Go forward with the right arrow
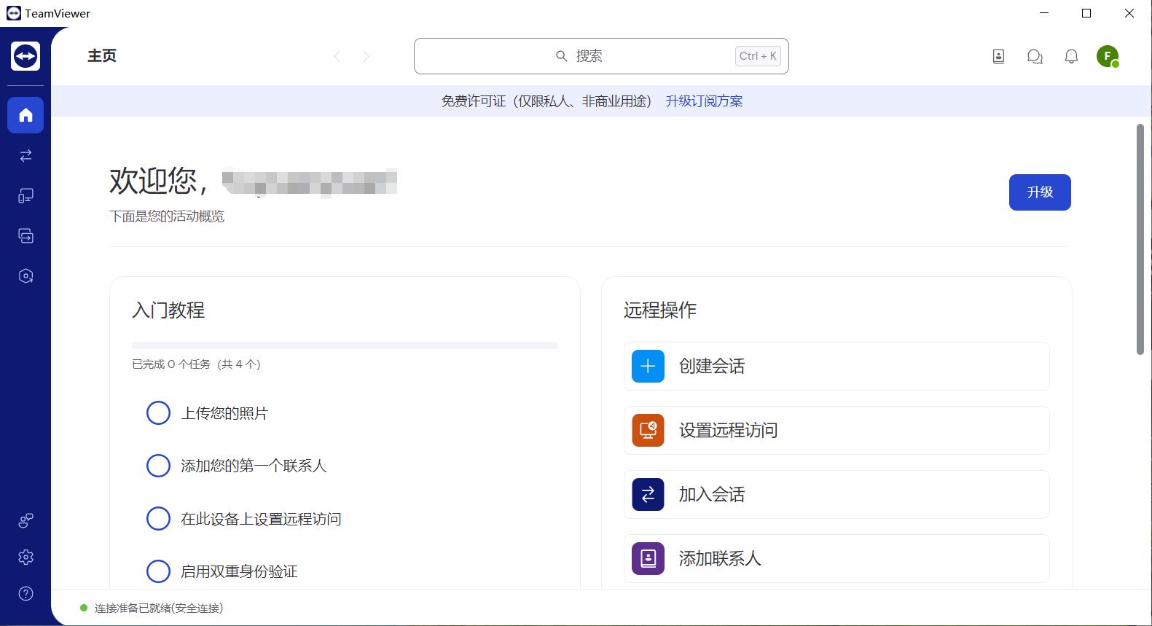1152x626 pixels. pyautogui.click(x=366, y=56)
